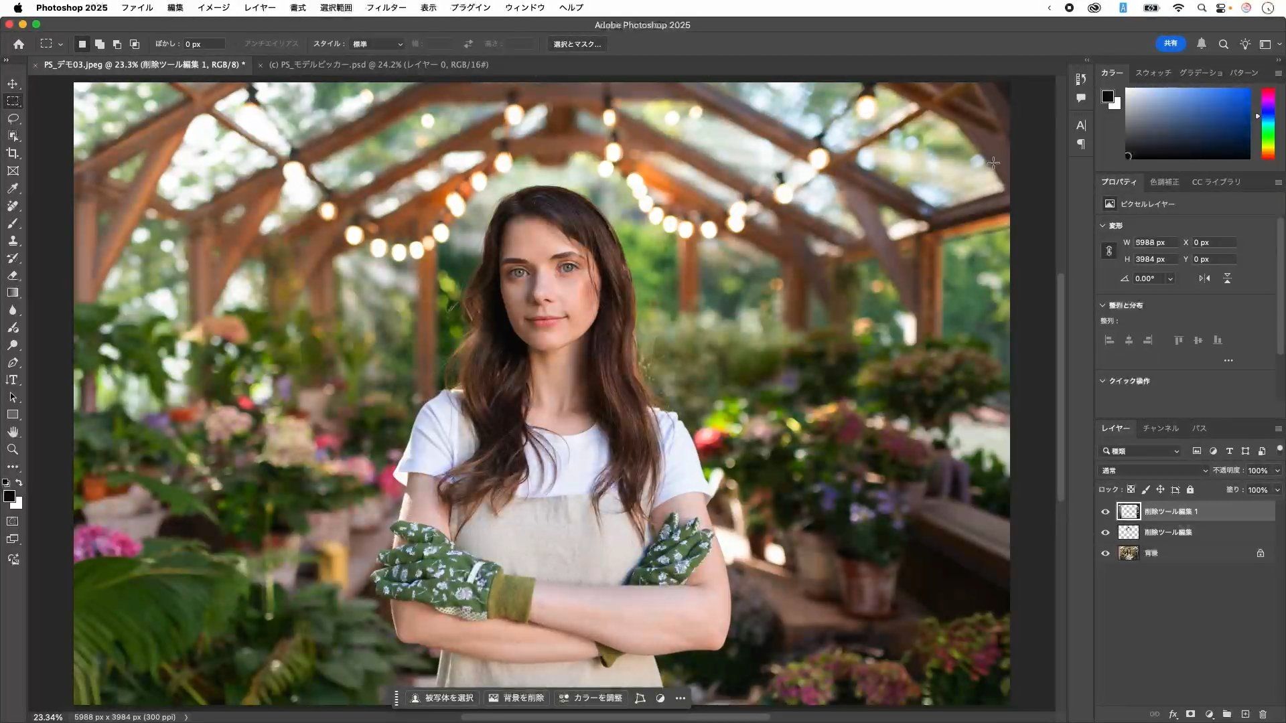Open the layer blend mode 通常 dropdown
1286x723 pixels.
(x=1153, y=471)
